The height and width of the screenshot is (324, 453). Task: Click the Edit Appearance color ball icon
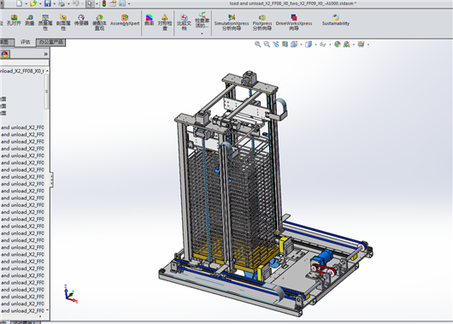pyautogui.click(x=337, y=44)
